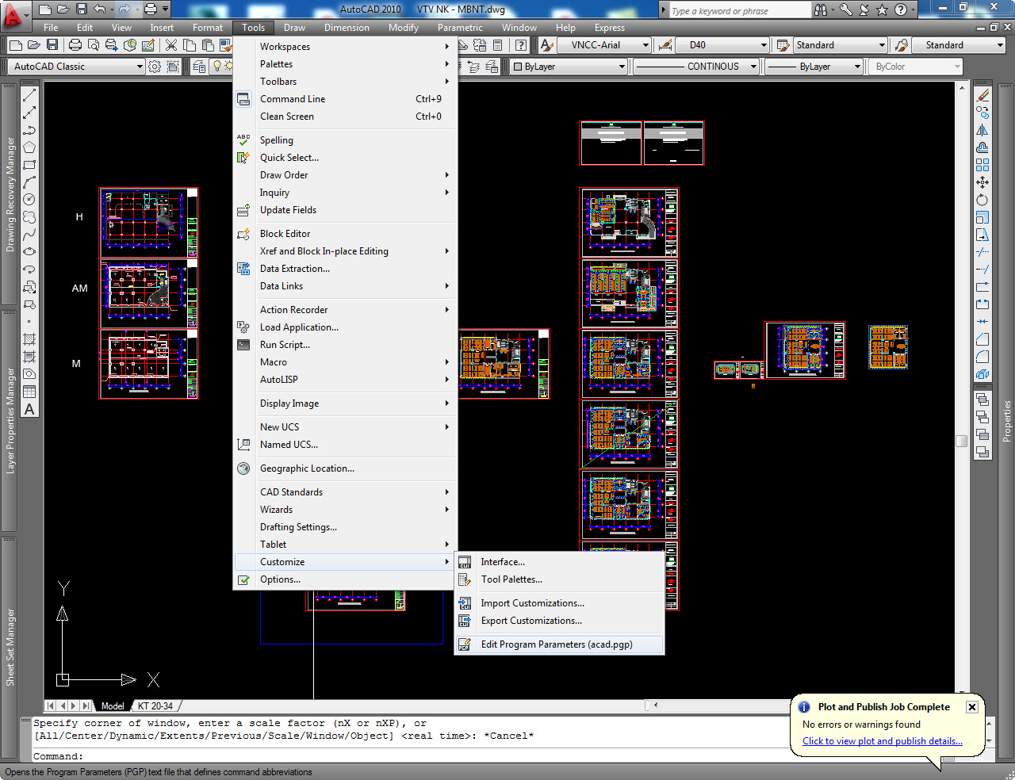Viewport: 1015px width, 780px height.
Task: Choose Import Customizations entry
Action: tap(559, 603)
